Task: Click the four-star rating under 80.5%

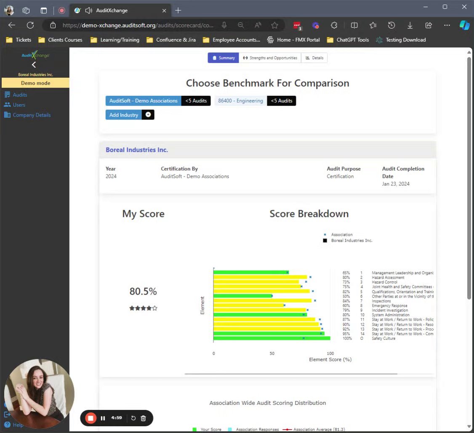Action: click(143, 308)
